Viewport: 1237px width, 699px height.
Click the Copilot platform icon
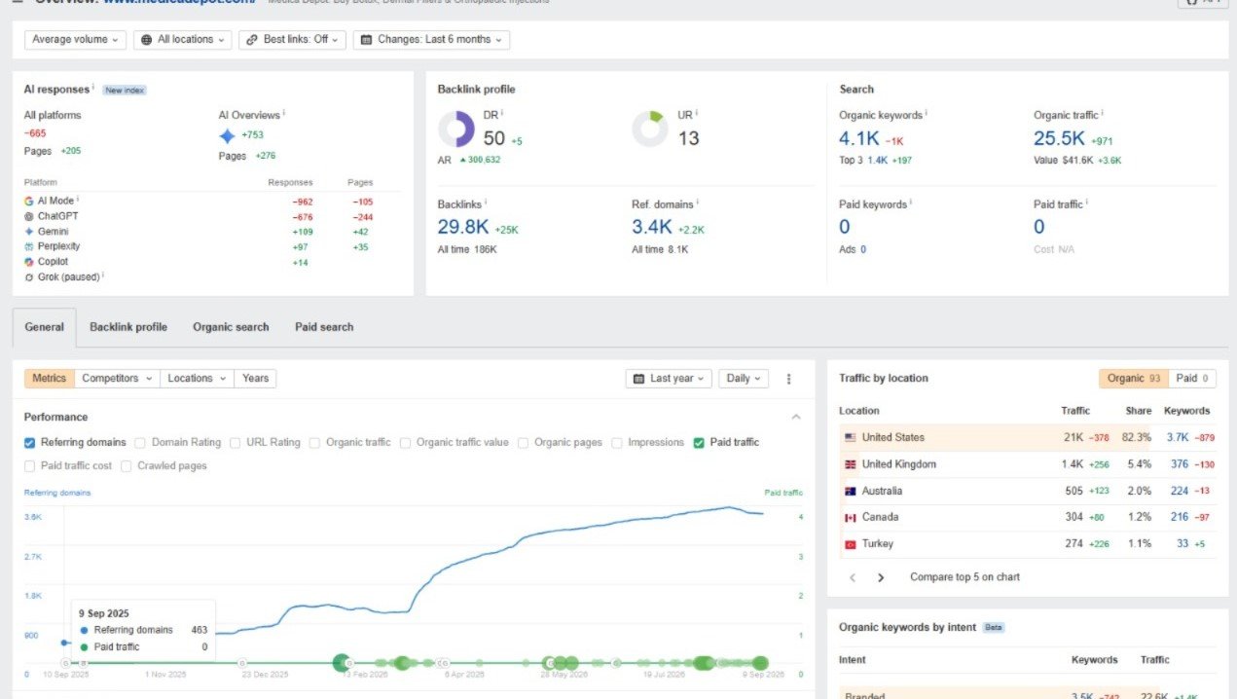[x=29, y=262]
